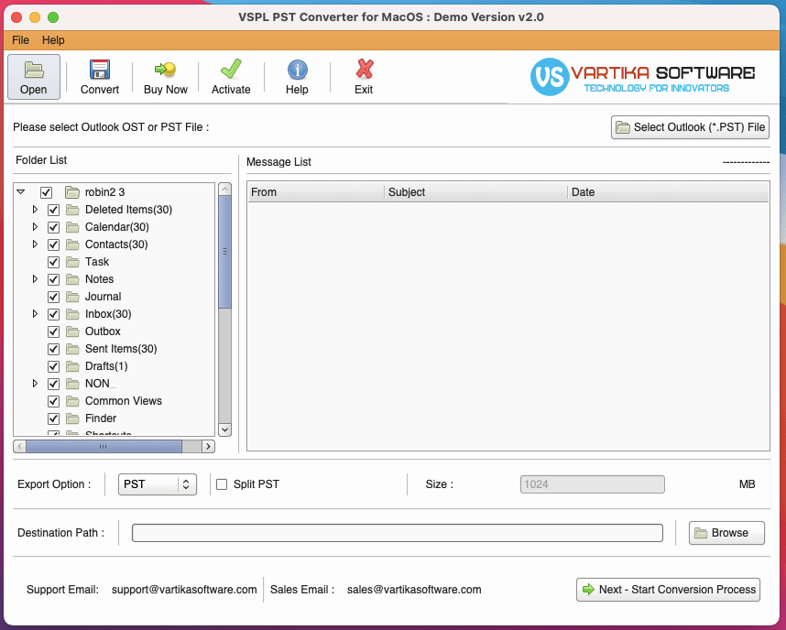
Task: Select the Common Views row label
Action: pyautogui.click(x=124, y=401)
